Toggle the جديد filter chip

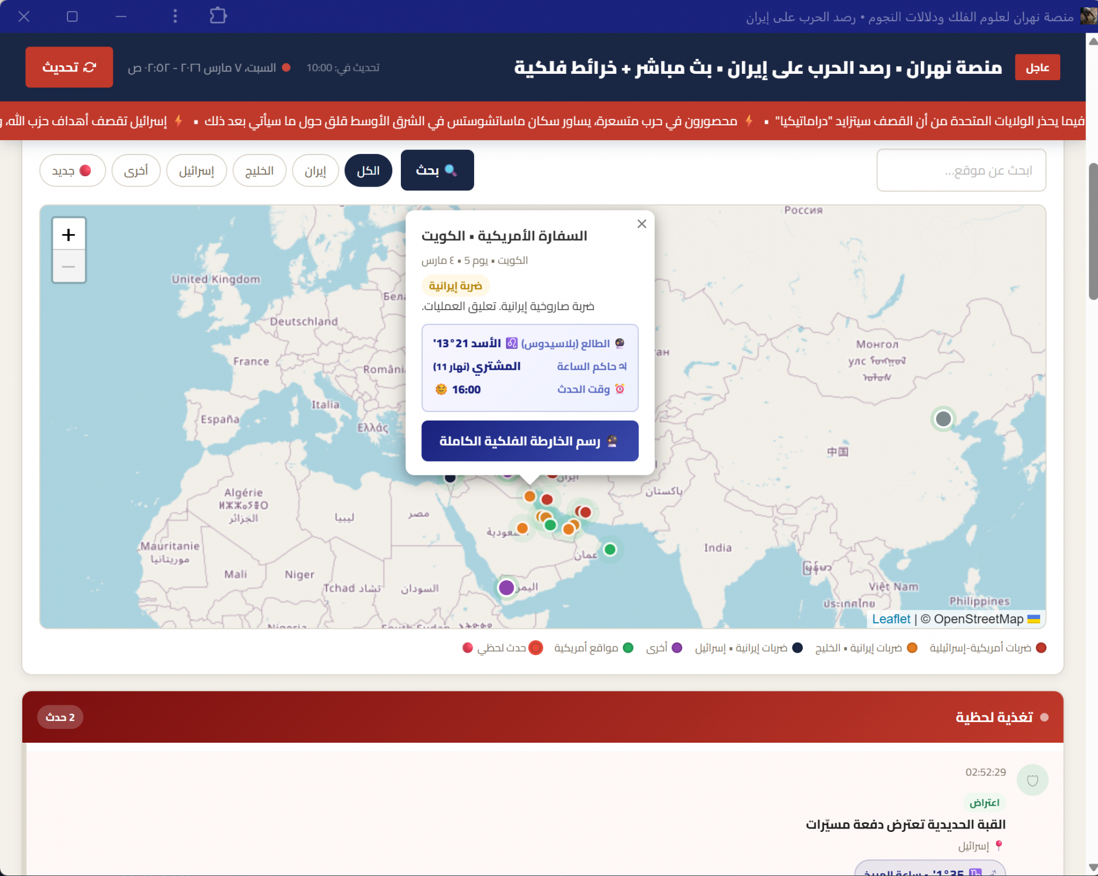[72, 171]
